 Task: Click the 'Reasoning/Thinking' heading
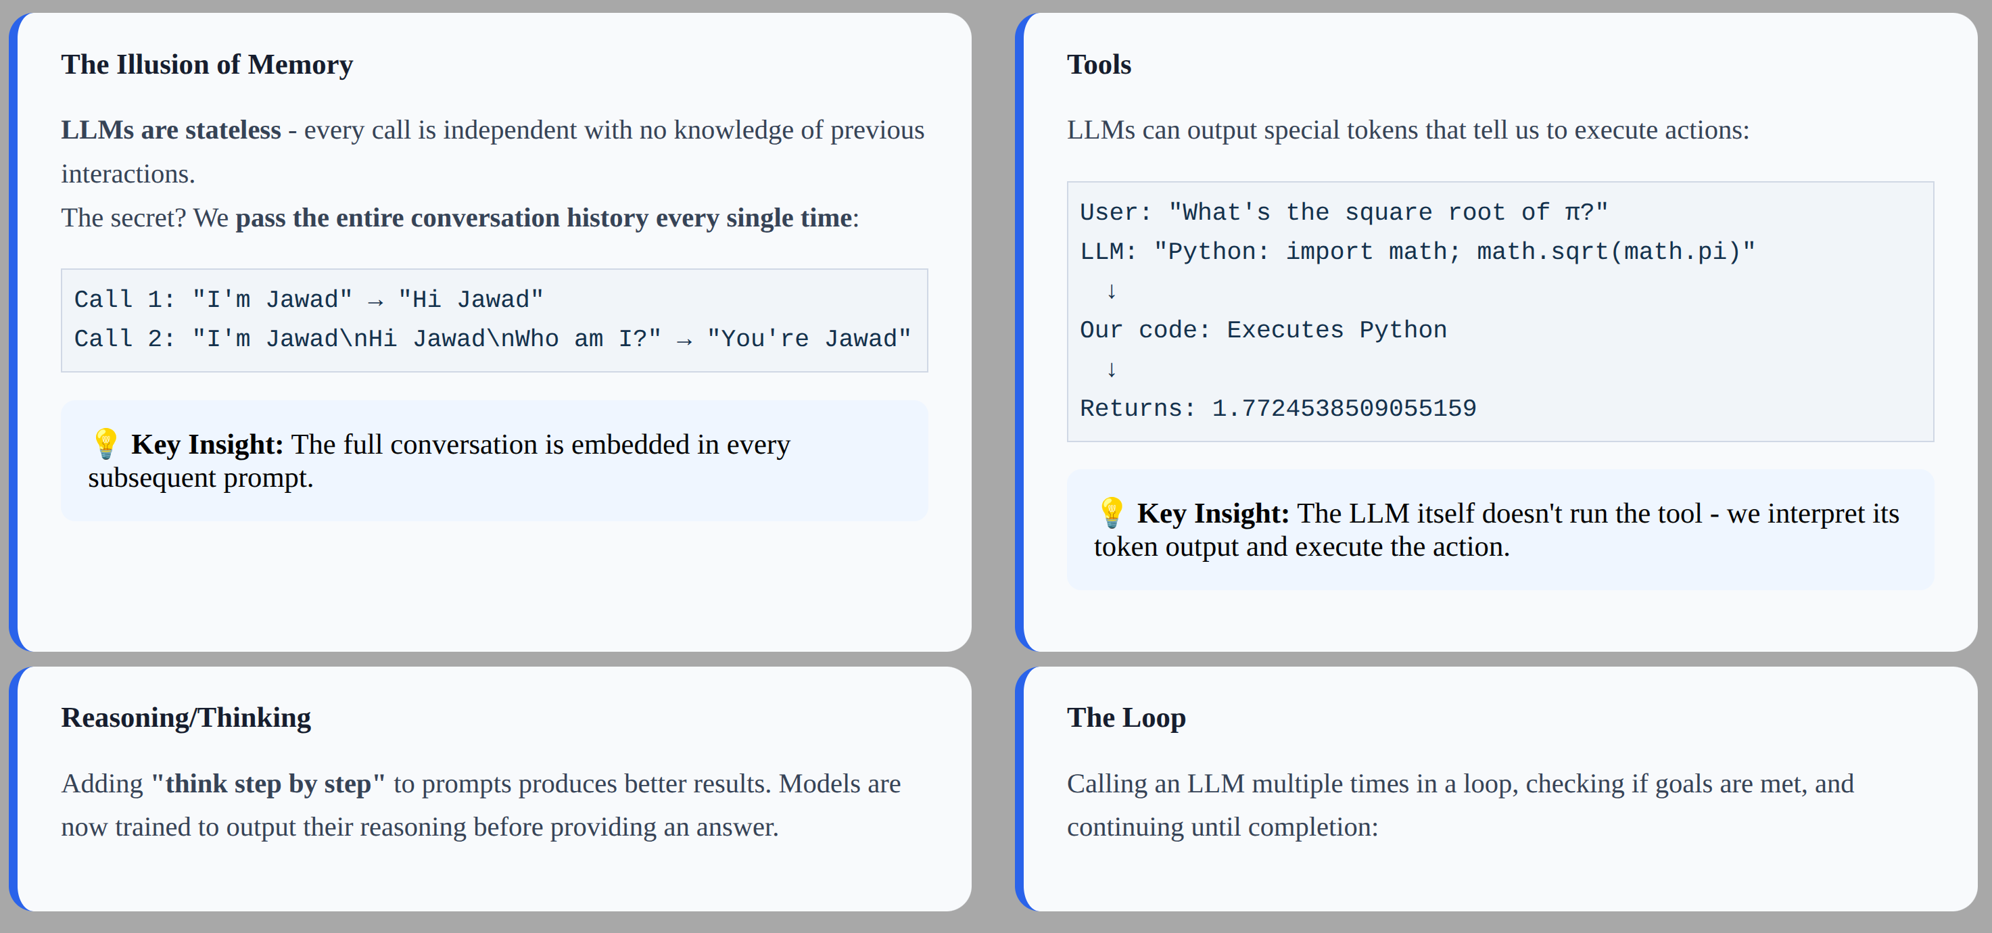[187, 717]
